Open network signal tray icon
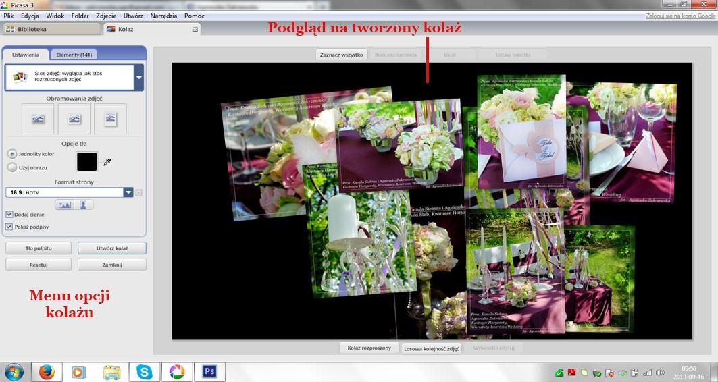The image size is (718, 382). pos(648,373)
